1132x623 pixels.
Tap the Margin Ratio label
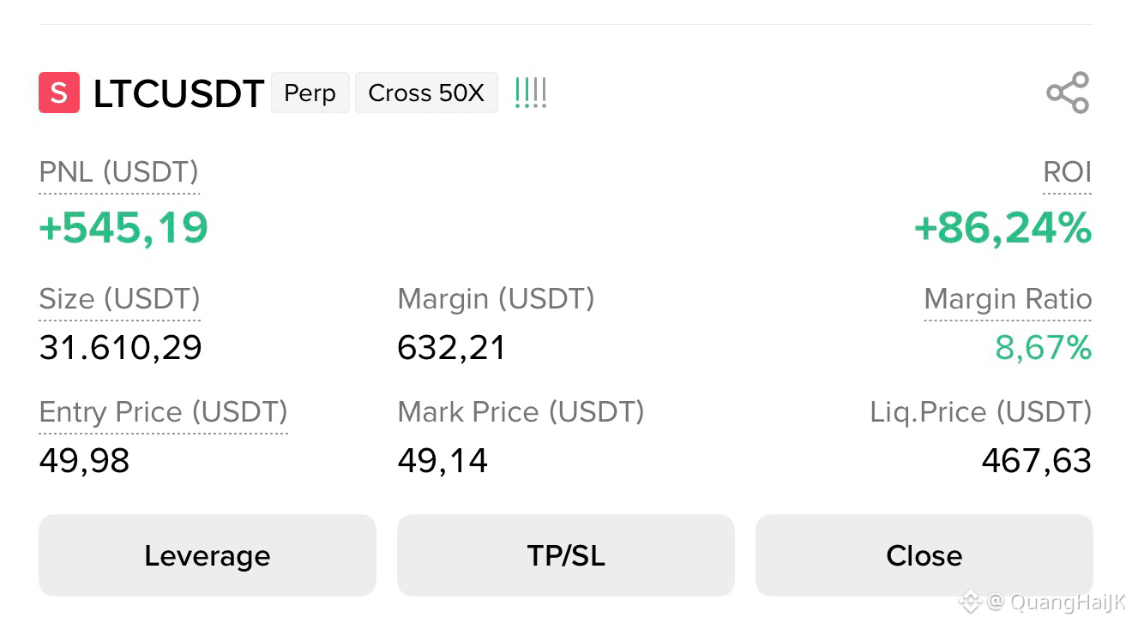(x=1008, y=299)
